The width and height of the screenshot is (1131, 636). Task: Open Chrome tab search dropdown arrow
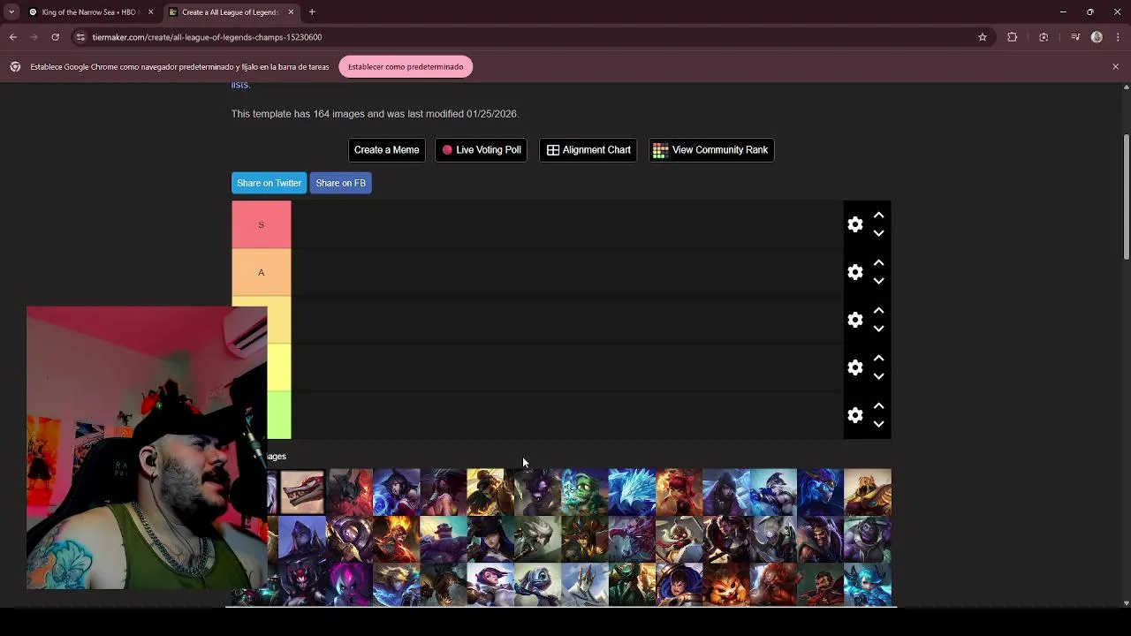tap(11, 12)
